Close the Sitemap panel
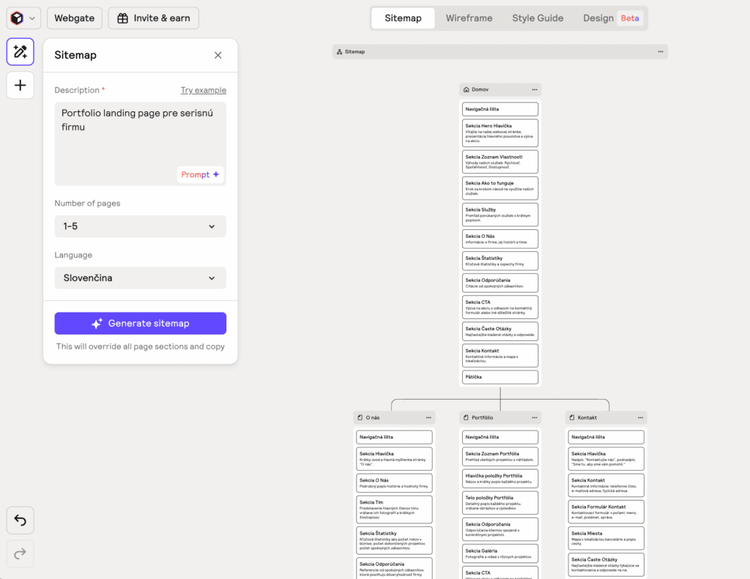This screenshot has width=750, height=579. coord(218,56)
